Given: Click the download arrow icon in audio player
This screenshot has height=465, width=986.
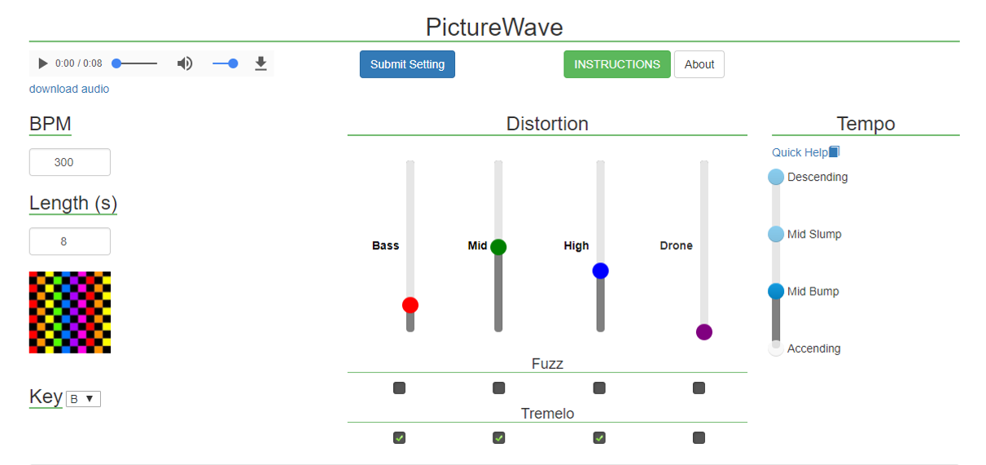Looking at the screenshot, I should [261, 64].
